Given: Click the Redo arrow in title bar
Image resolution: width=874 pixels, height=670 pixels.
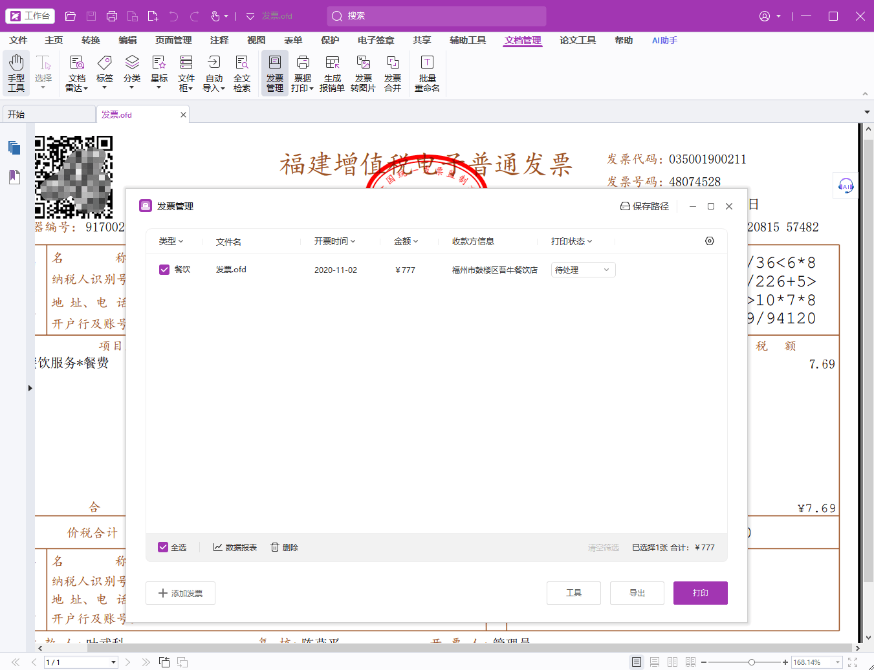Looking at the screenshot, I should [x=194, y=16].
